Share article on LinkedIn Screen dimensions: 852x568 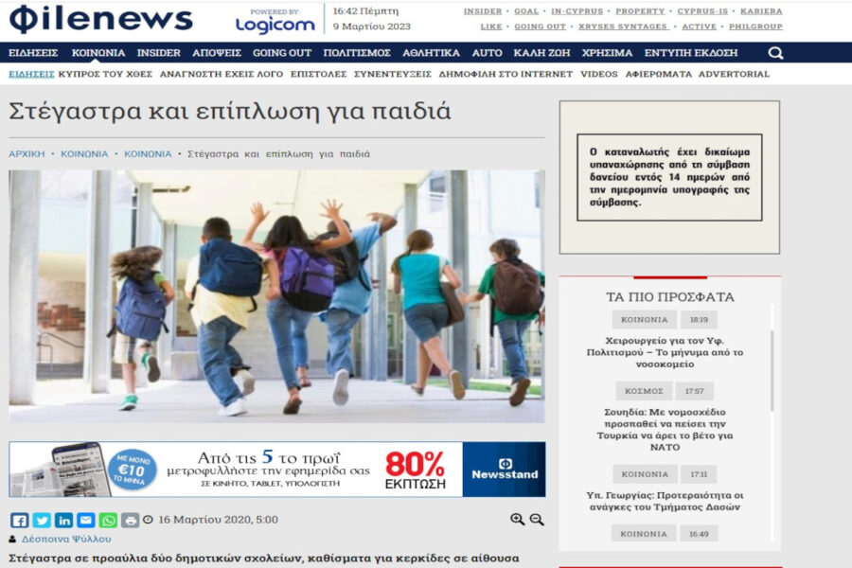tap(63, 520)
